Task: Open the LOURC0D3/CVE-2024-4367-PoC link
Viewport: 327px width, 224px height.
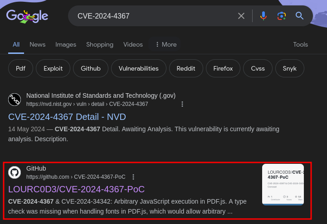Action: (76, 189)
